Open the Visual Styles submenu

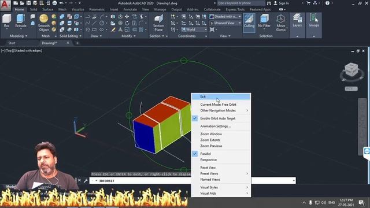(x=221, y=187)
